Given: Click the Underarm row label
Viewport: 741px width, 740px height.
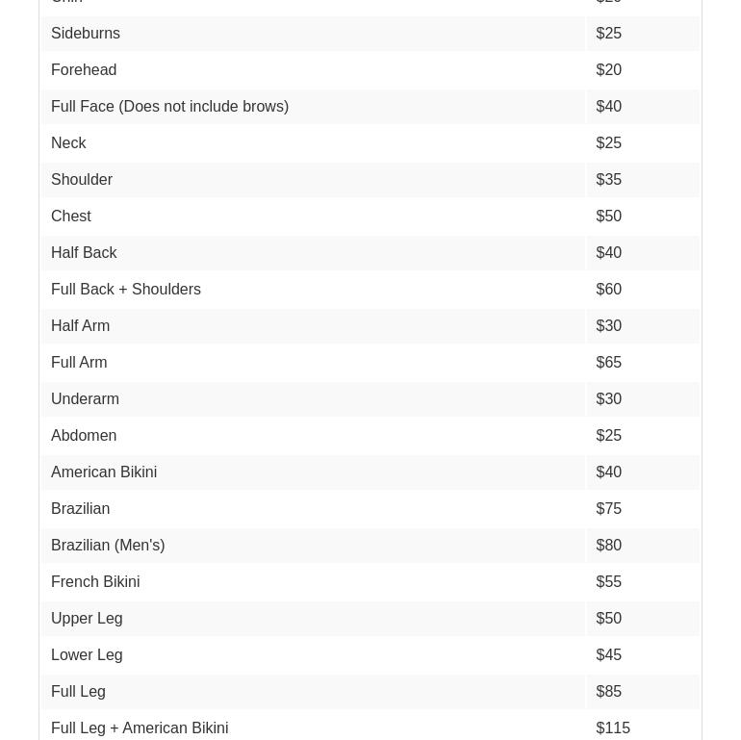Looking at the screenshot, I should pyautogui.click(x=85, y=399).
